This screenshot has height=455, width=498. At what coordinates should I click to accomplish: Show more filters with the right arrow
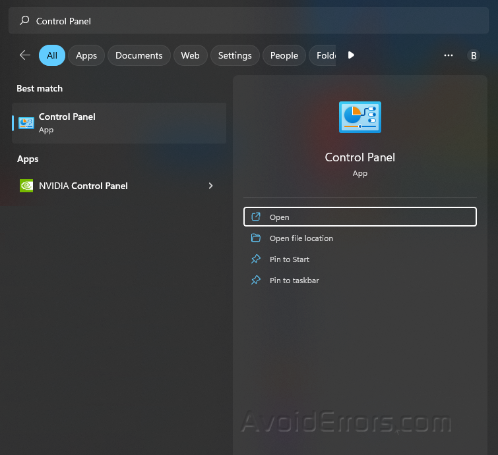pos(351,55)
